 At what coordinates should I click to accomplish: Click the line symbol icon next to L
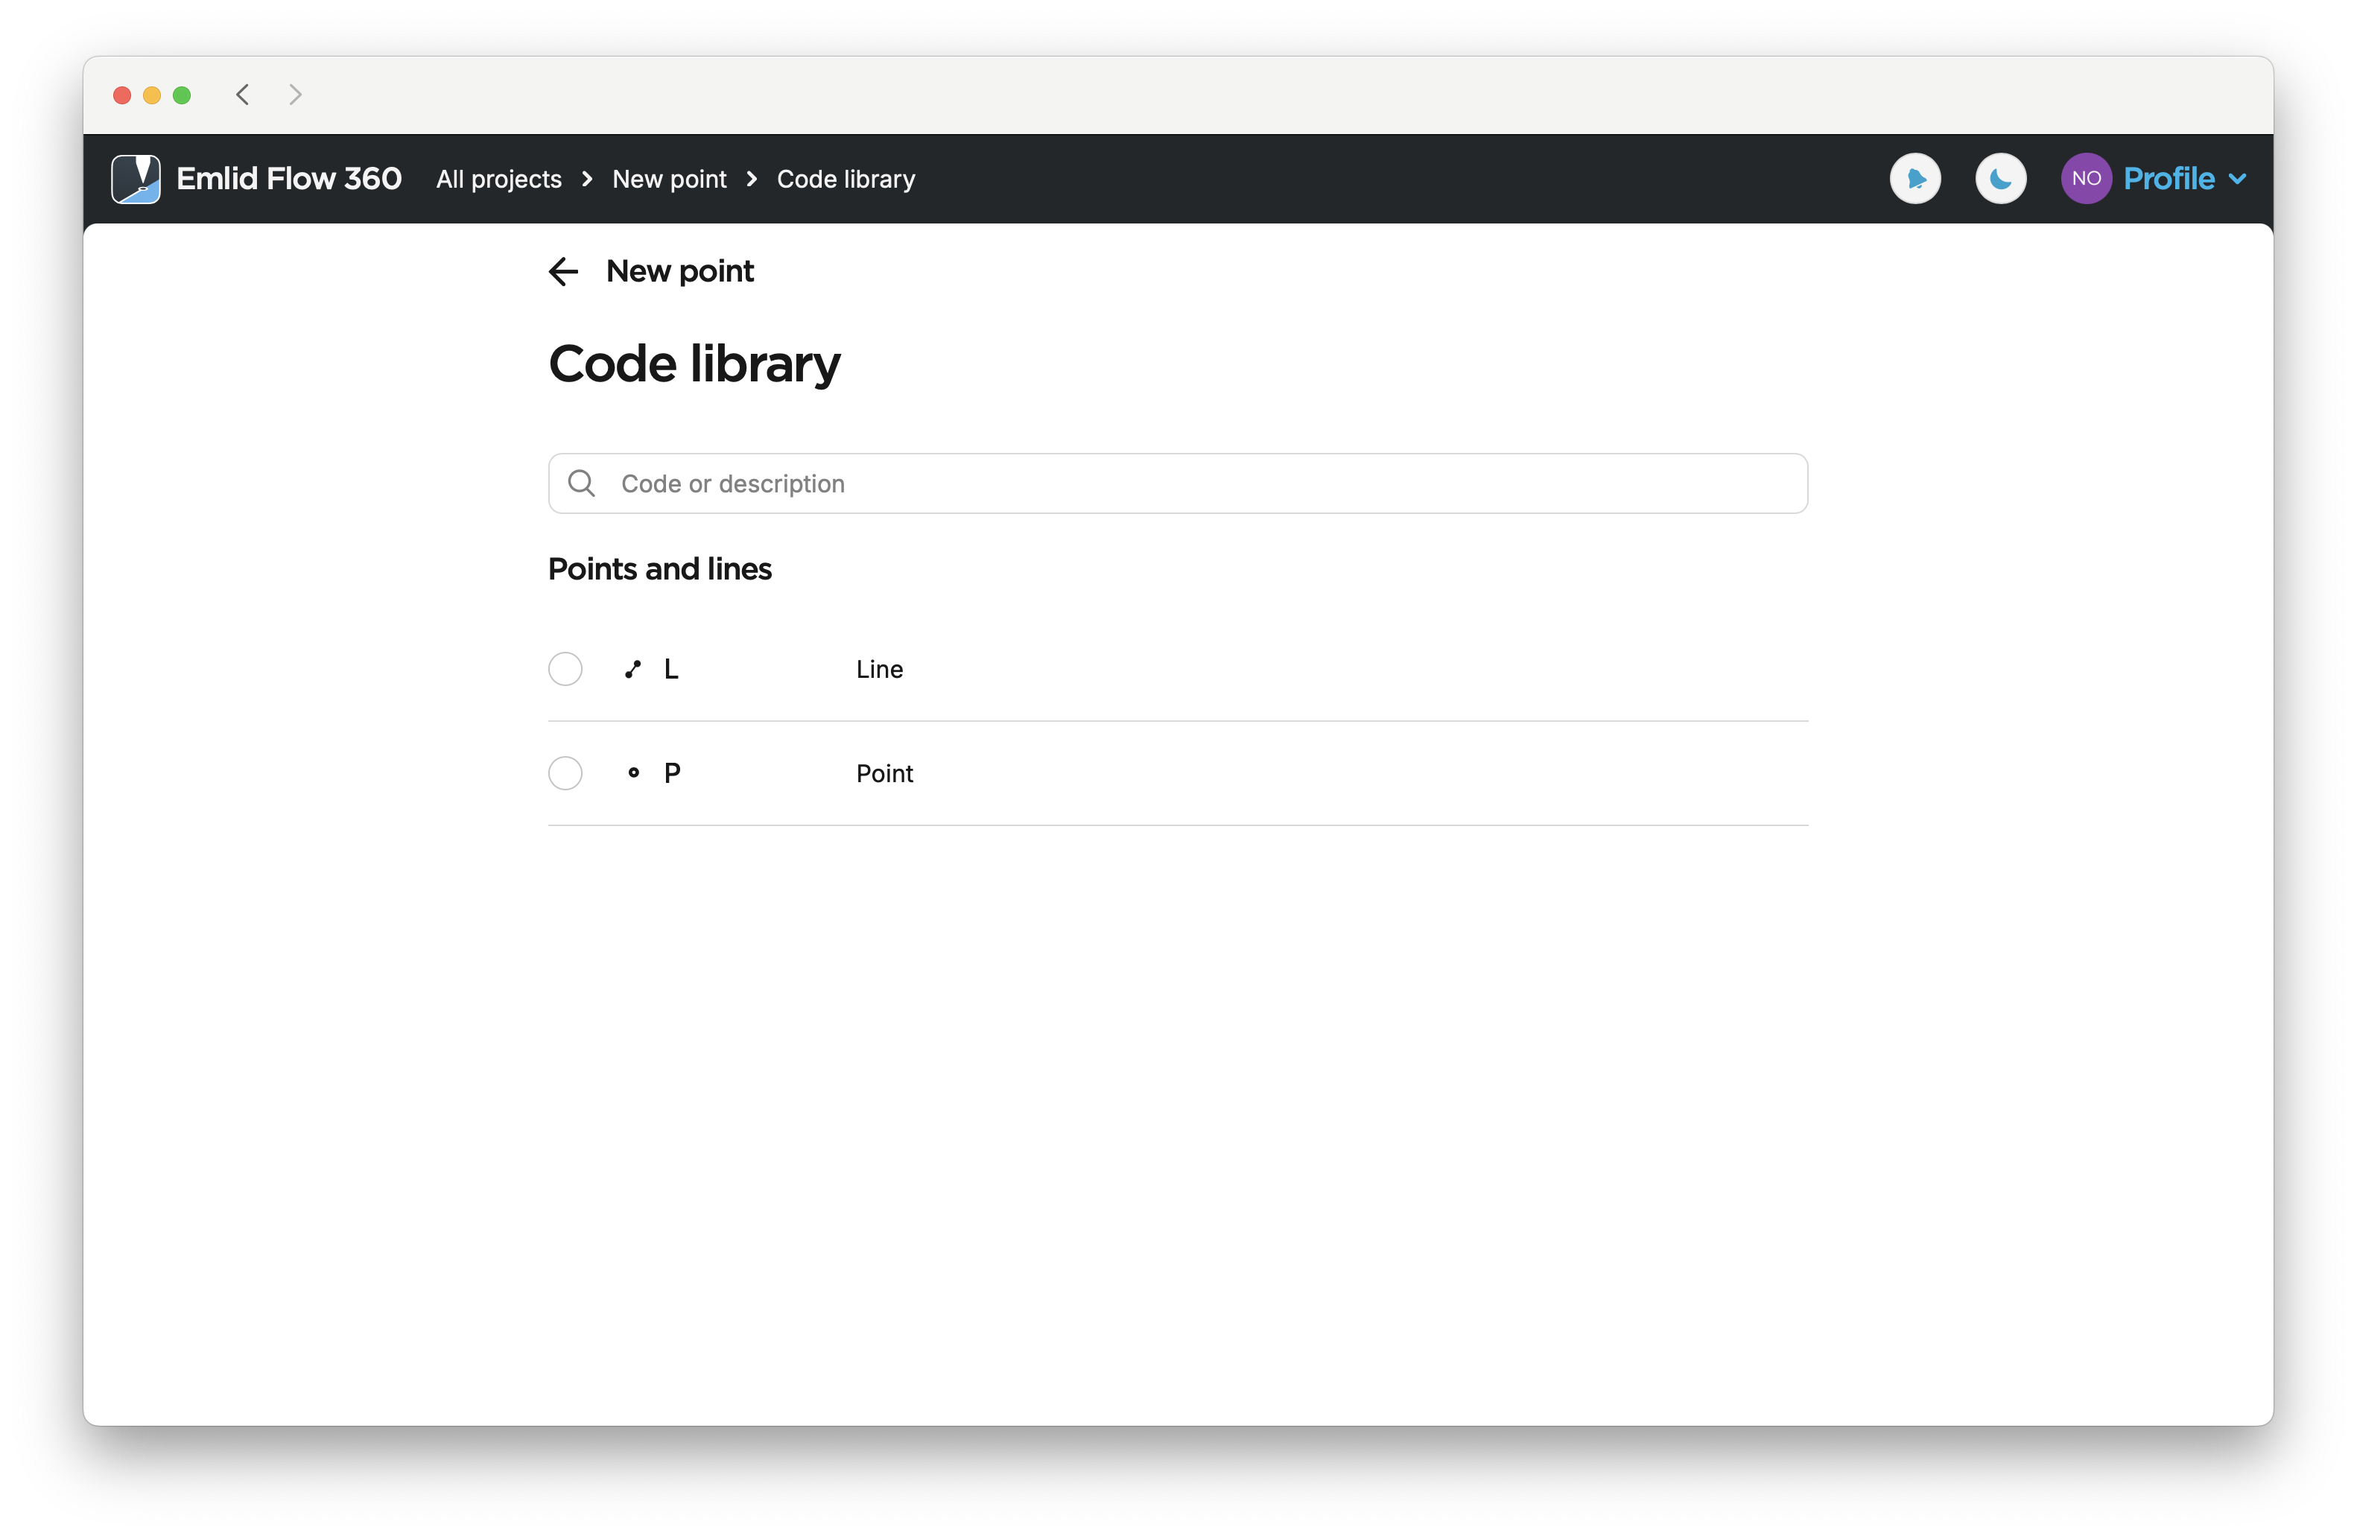click(632, 670)
